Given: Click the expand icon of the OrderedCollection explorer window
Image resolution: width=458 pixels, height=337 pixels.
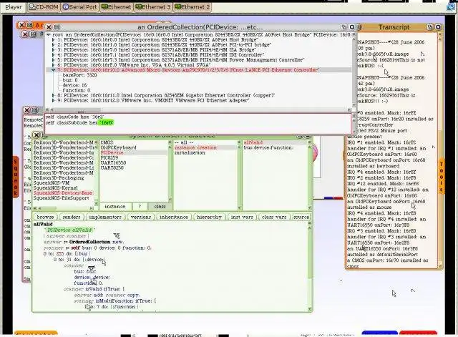Looking at the screenshot, I should click(x=344, y=27).
